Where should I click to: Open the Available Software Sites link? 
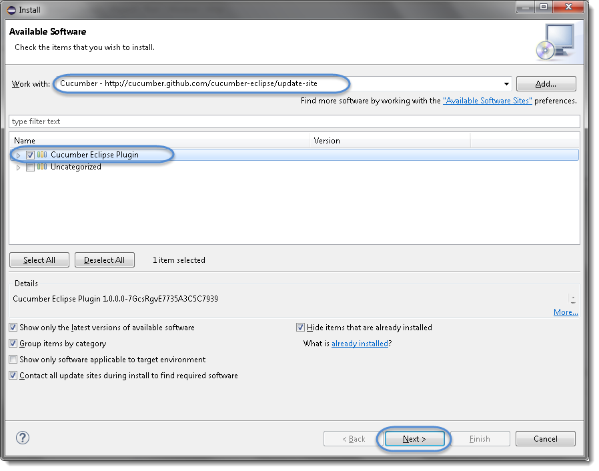tap(487, 101)
